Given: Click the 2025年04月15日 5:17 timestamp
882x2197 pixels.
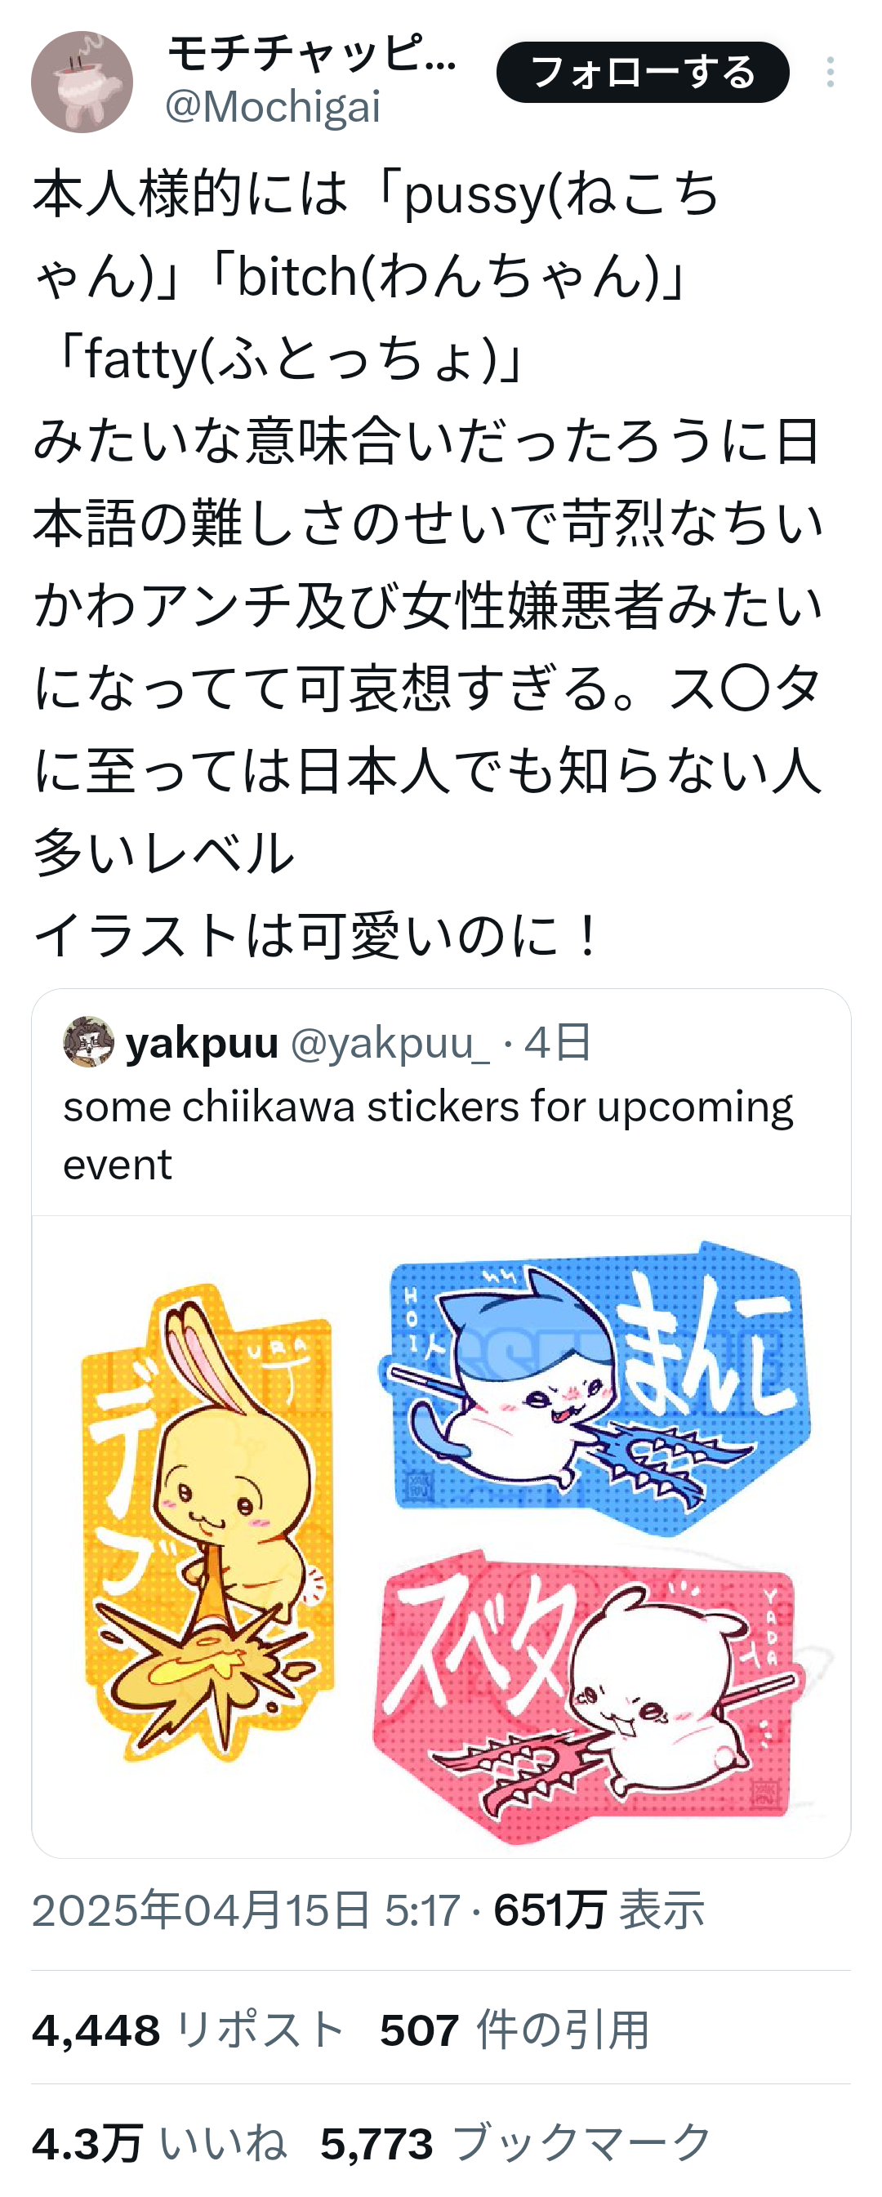Looking at the screenshot, I should [246, 1910].
